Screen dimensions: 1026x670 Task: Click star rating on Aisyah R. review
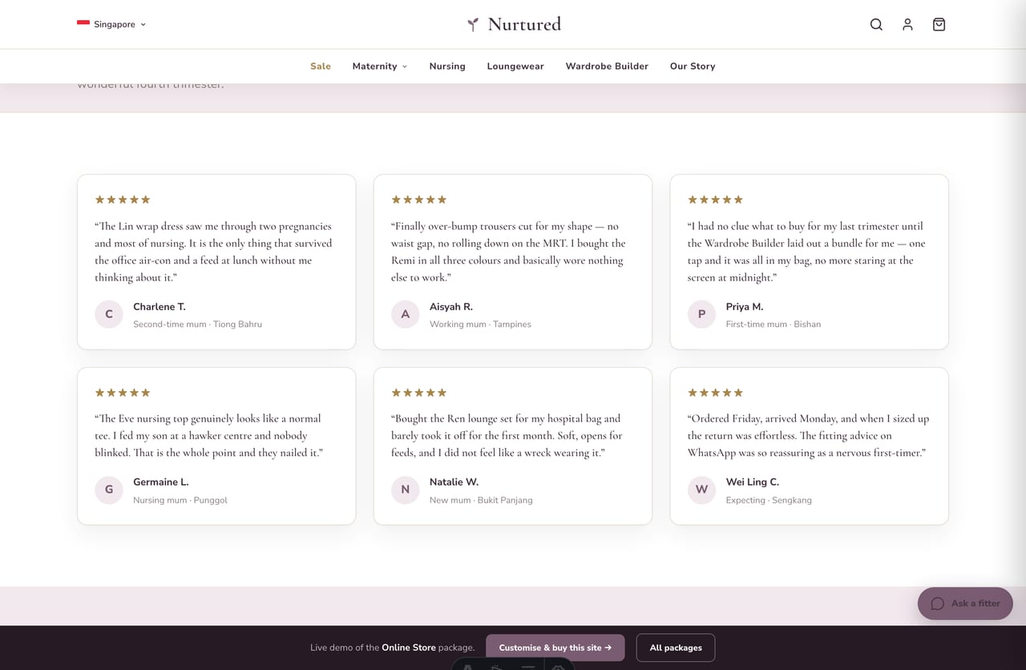tap(419, 200)
